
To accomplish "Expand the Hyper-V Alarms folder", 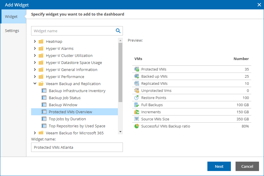I will (x=35, y=48).
